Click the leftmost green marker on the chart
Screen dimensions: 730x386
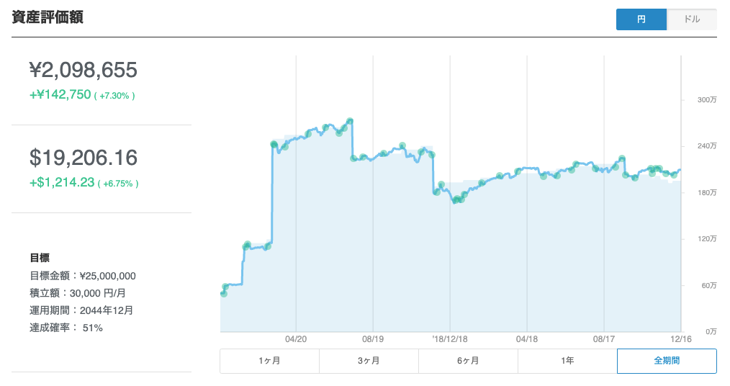224,293
